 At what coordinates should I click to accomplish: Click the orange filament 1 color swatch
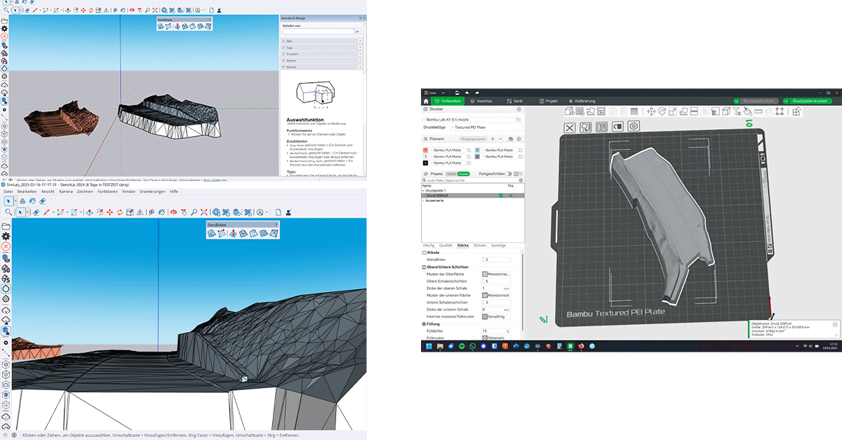point(425,150)
